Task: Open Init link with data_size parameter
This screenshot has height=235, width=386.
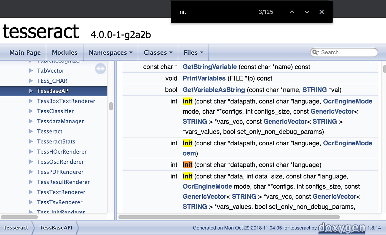Action: [x=187, y=176]
